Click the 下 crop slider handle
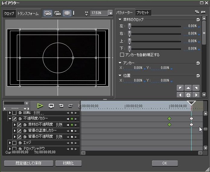210x172 pixels. [129, 49]
